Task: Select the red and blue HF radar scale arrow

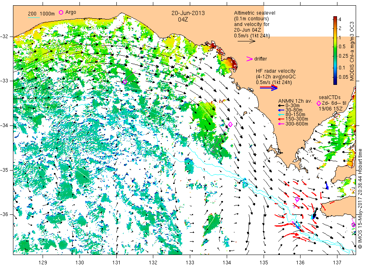Action: pos(268,88)
